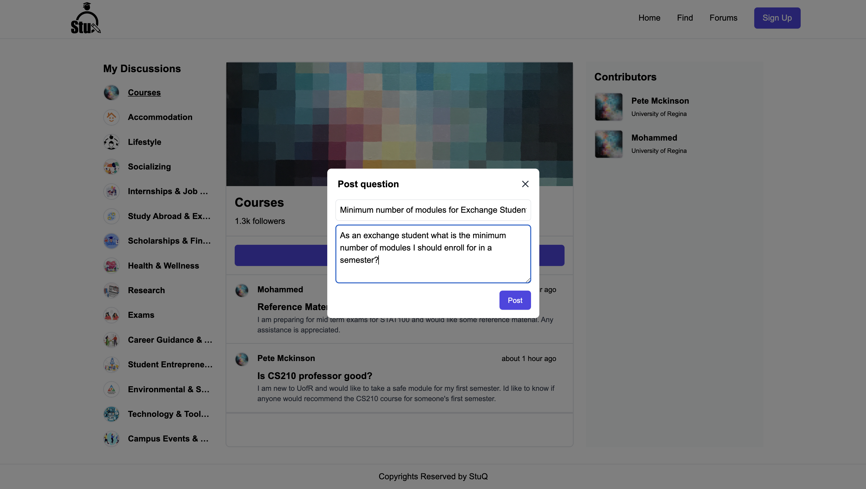Viewport: 866px width, 489px height.
Task: Open Scholarships & Fin… discussion link
Action: pyautogui.click(x=169, y=241)
